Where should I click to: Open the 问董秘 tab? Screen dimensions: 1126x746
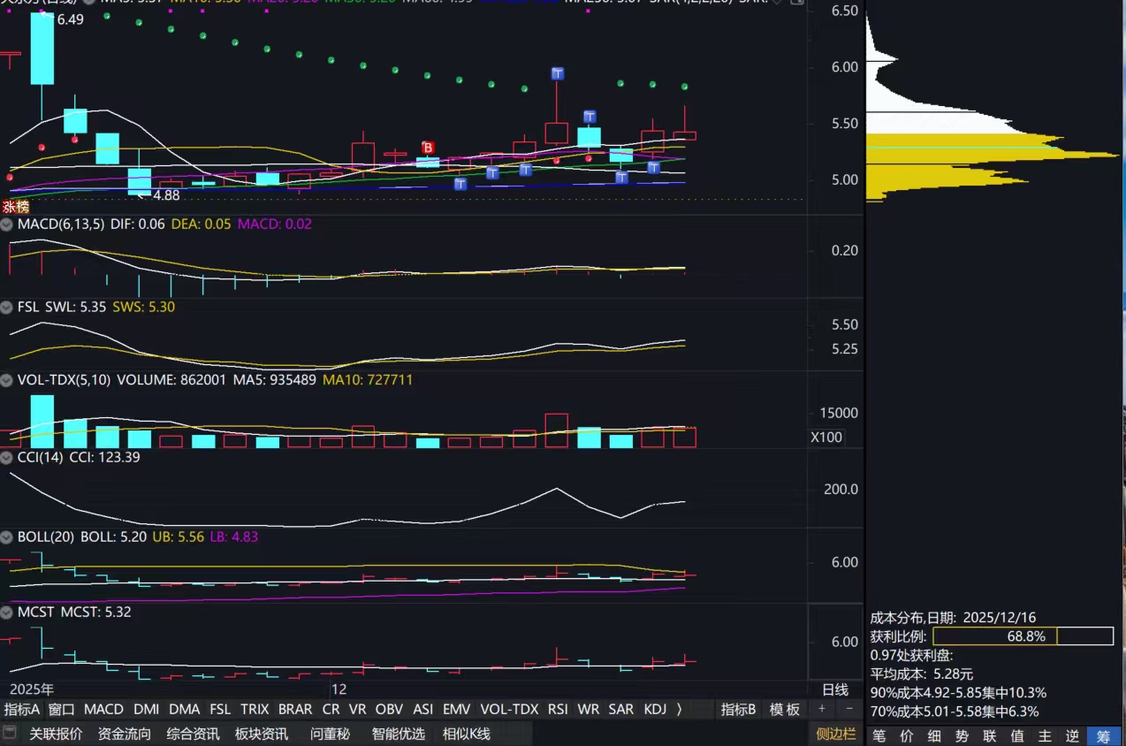pos(330,734)
